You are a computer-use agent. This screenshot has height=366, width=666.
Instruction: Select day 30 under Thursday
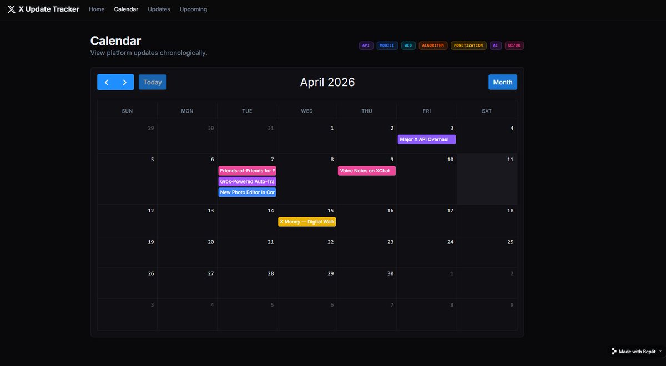pos(390,274)
